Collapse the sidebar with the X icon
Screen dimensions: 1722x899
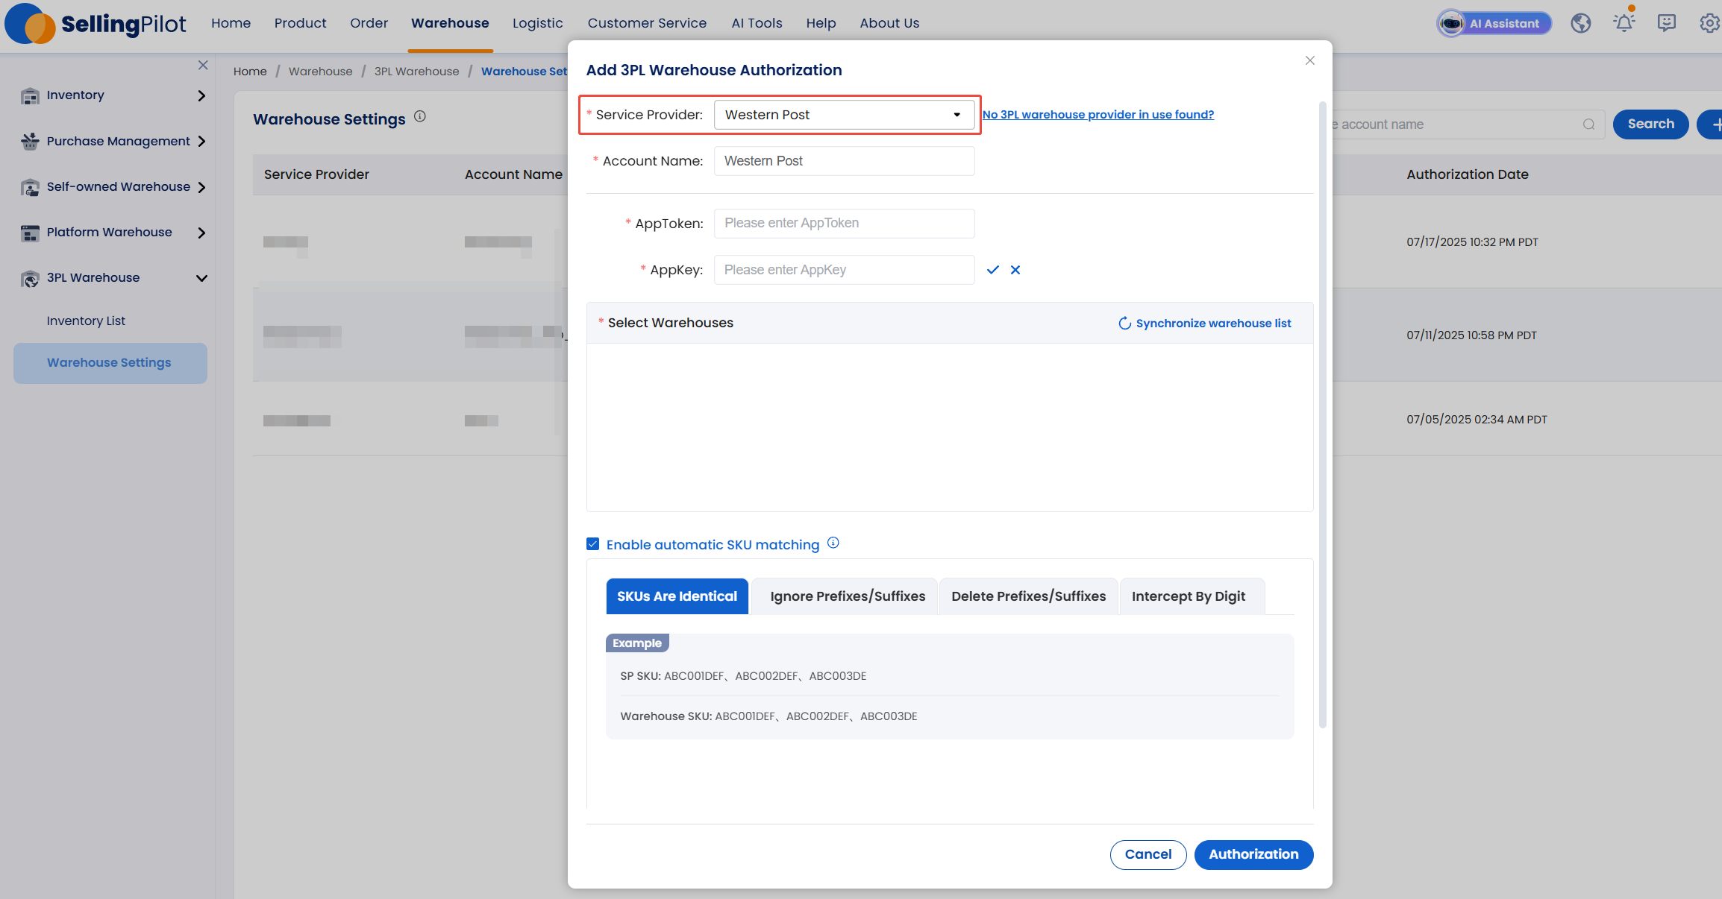click(x=203, y=65)
